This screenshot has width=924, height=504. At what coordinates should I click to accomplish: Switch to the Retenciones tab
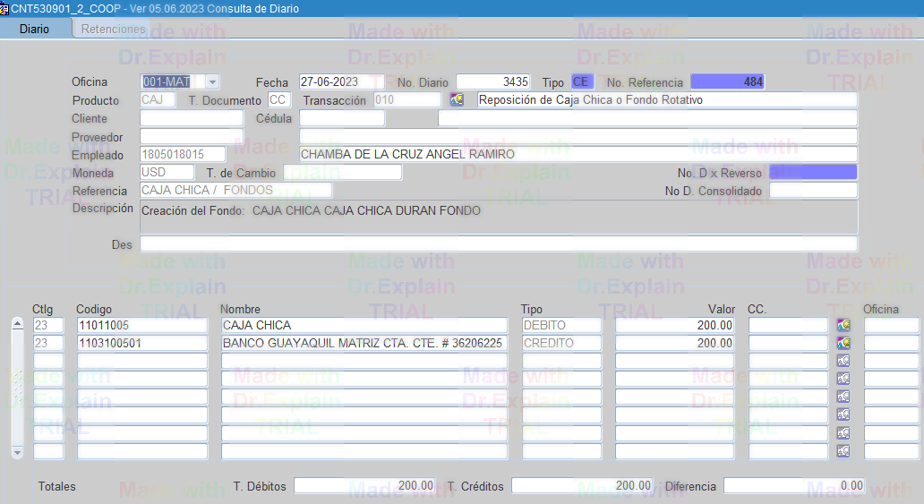pyautogui.click(x=113, y=29)
